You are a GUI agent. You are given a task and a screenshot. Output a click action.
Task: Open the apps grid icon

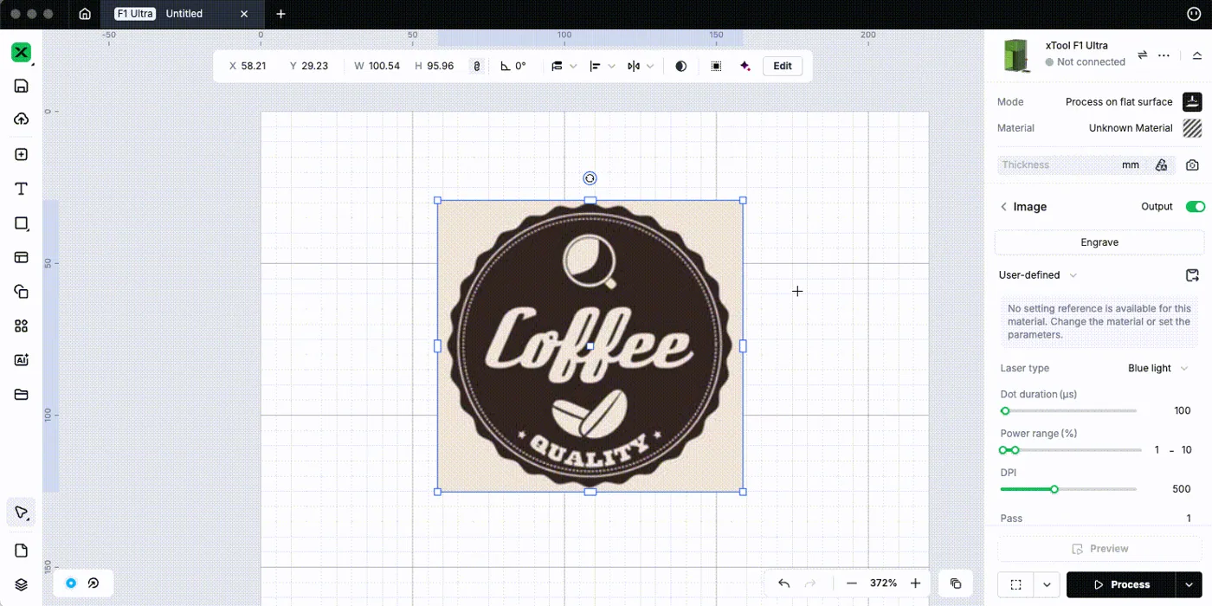point(22,326)
